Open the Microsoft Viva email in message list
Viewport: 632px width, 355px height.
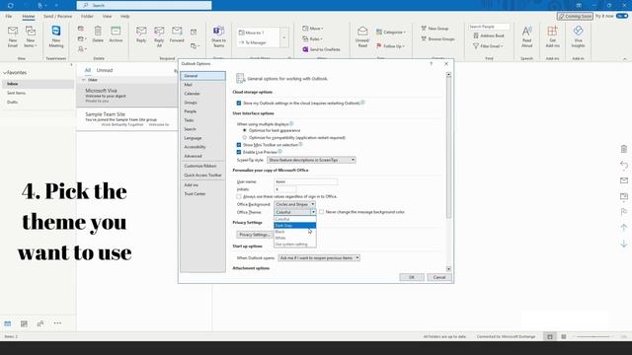[126, 96]
